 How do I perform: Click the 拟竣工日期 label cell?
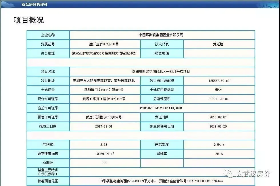48,126
